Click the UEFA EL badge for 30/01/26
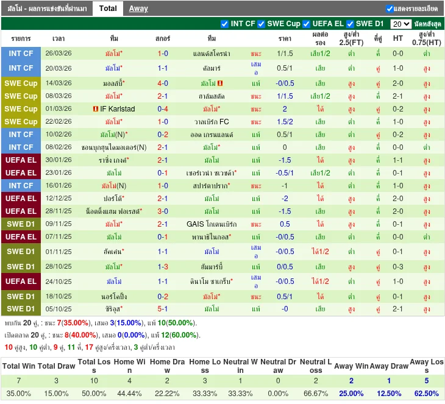The height and width of the screenshot is (404, 445). [21, 160]
